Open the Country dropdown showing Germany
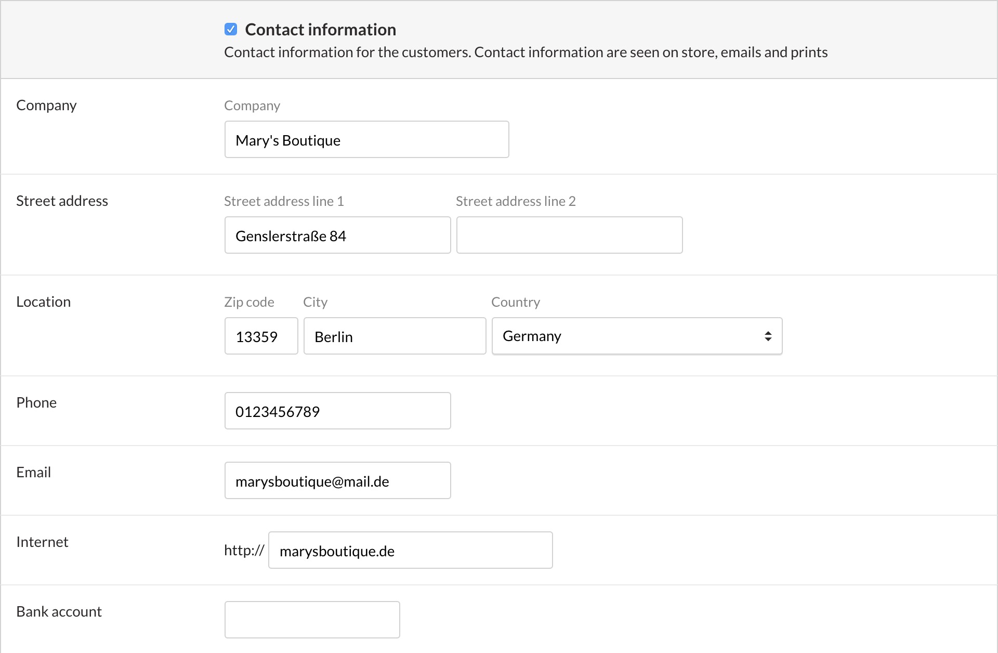Image resolution: width=998 pixels, height=653 pixels. [x=637, y=336]
